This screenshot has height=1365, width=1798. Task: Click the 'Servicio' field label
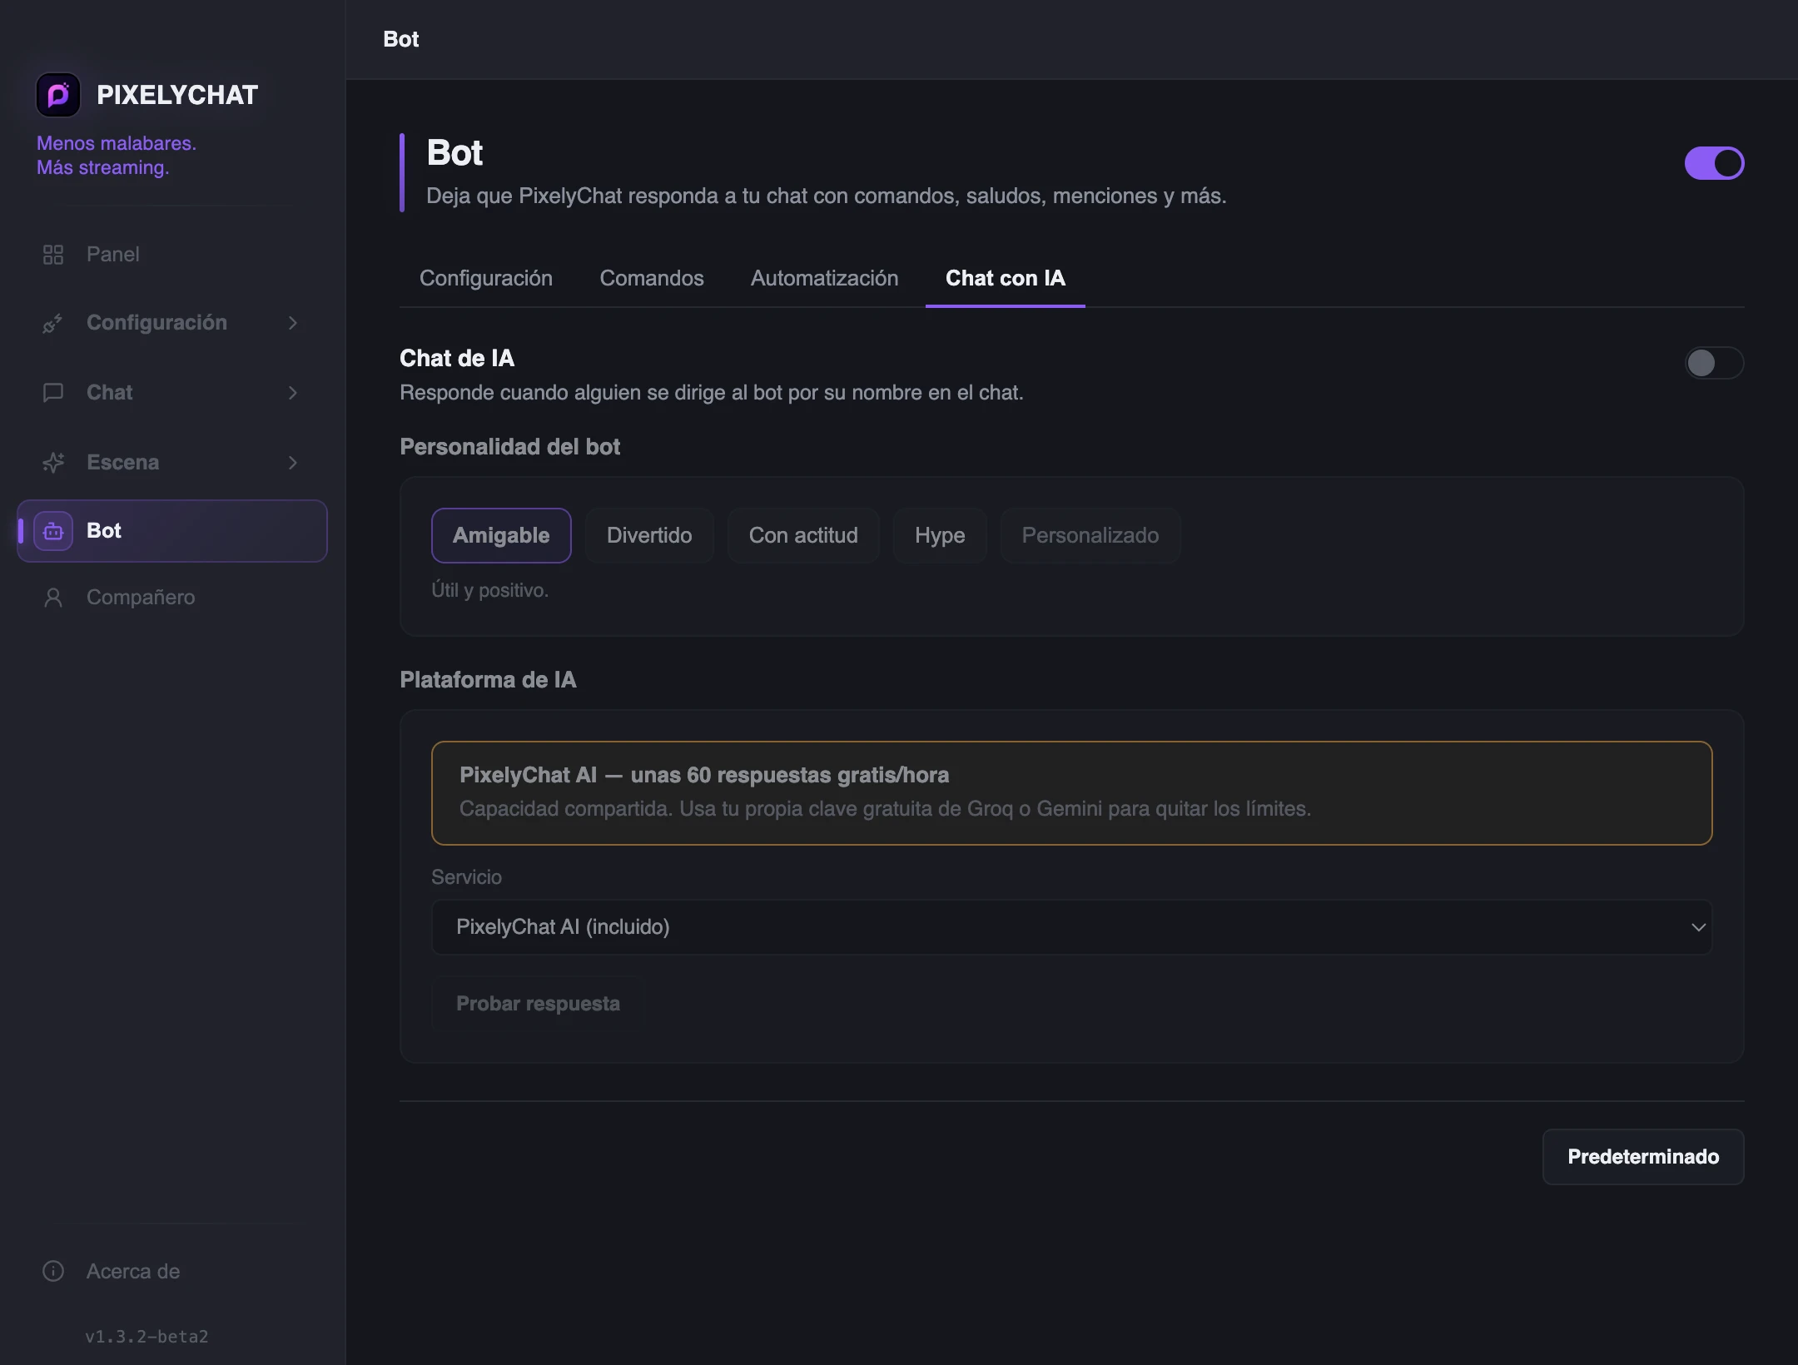click(x=466, y=877)
